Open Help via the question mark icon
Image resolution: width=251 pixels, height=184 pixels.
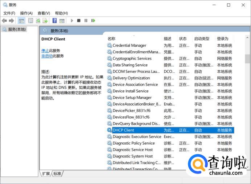(54, 21)
